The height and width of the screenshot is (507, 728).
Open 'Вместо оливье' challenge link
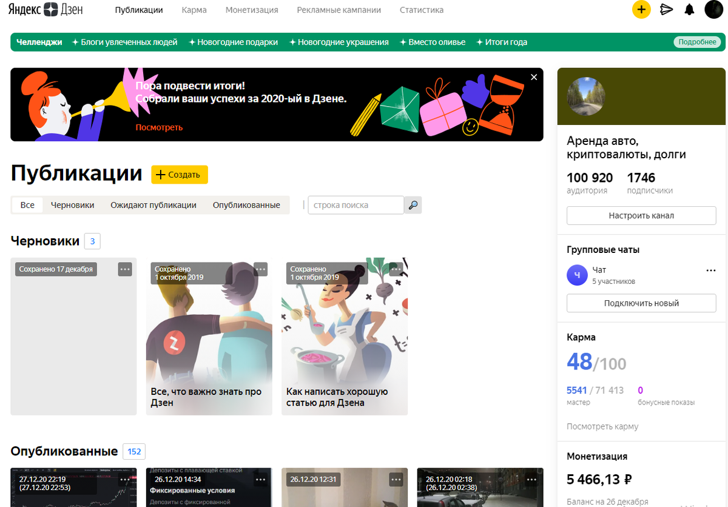pos(433,42)
